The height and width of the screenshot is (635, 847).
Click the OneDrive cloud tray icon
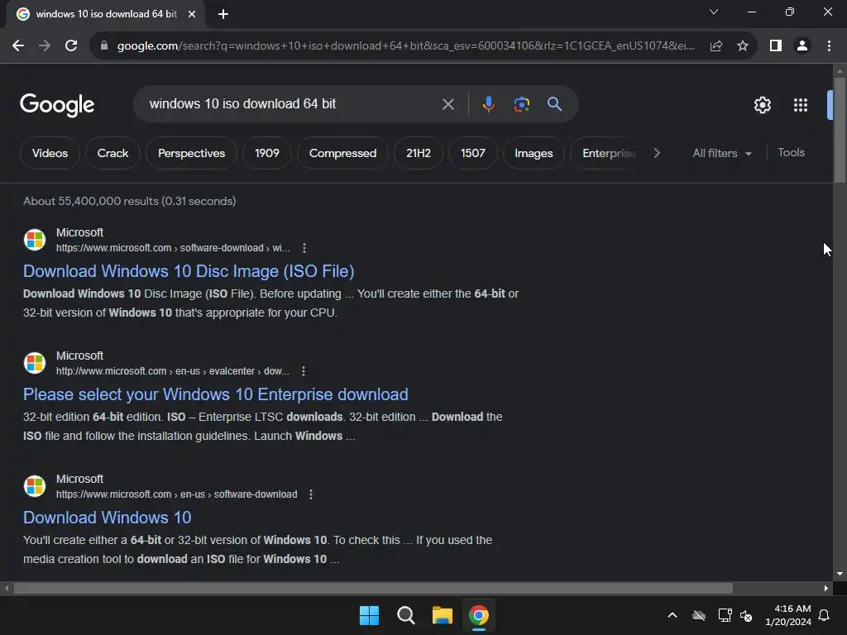click(699, 615)
